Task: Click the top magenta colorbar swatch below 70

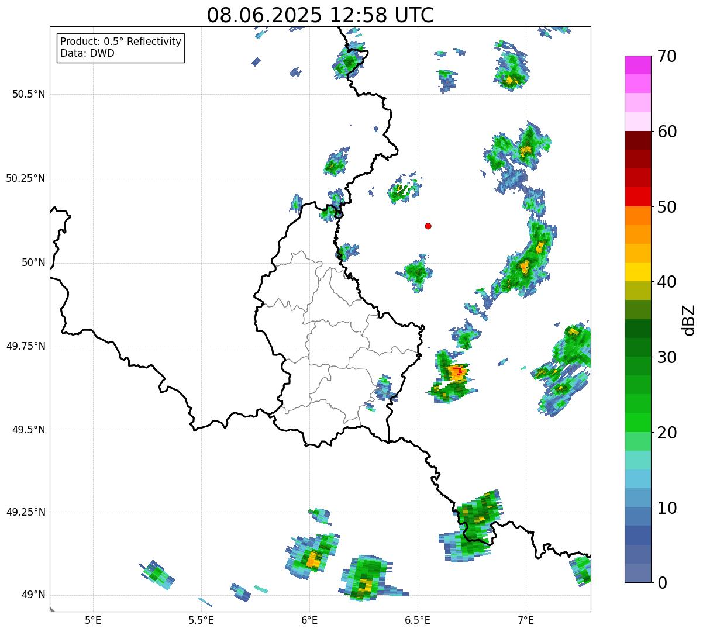Action: tap(638, 65)
